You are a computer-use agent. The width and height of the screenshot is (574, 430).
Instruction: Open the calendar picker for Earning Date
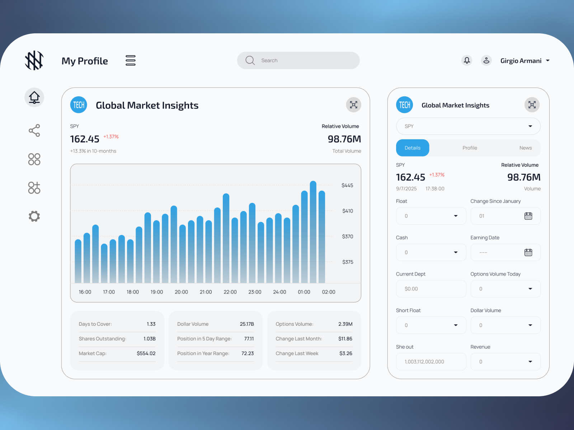coord(528,252)
